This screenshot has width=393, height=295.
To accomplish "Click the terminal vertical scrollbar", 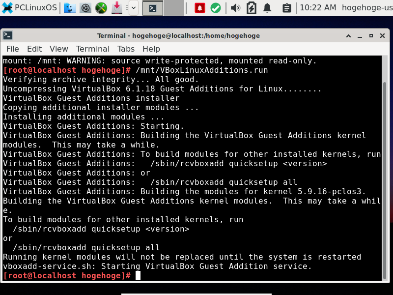I will [385, 180].
